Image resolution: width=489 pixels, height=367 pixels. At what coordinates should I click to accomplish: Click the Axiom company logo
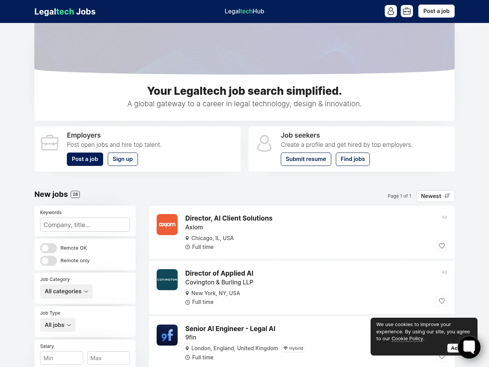click(167, 224)
